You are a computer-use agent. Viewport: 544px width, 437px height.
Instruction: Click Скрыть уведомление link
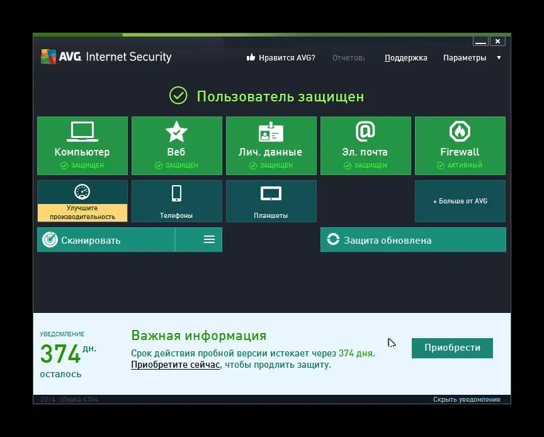click(467, 399)
